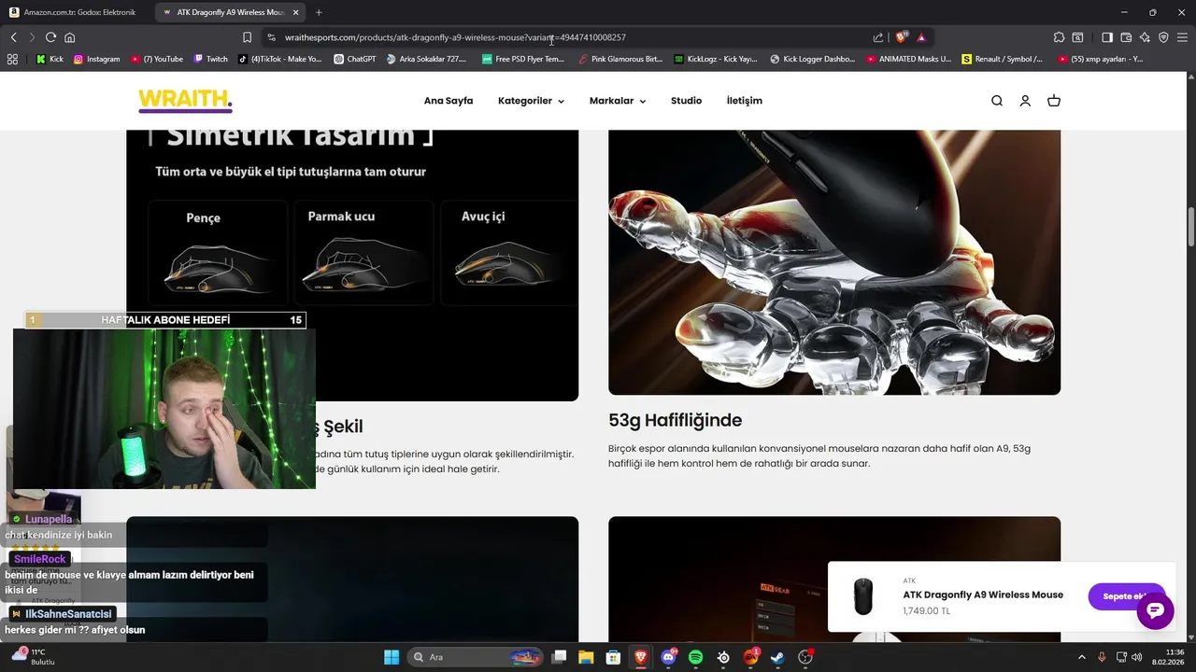Click the Parmak ucu grip illustration
This screenshot has height=672, width=1196.
coord(363,252)
